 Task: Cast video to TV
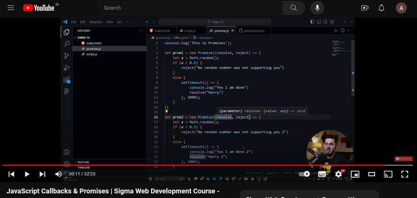tap(388, 174)
